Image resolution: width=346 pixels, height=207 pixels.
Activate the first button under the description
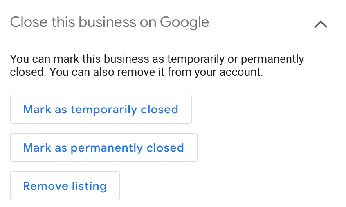[x=101, y=110]
